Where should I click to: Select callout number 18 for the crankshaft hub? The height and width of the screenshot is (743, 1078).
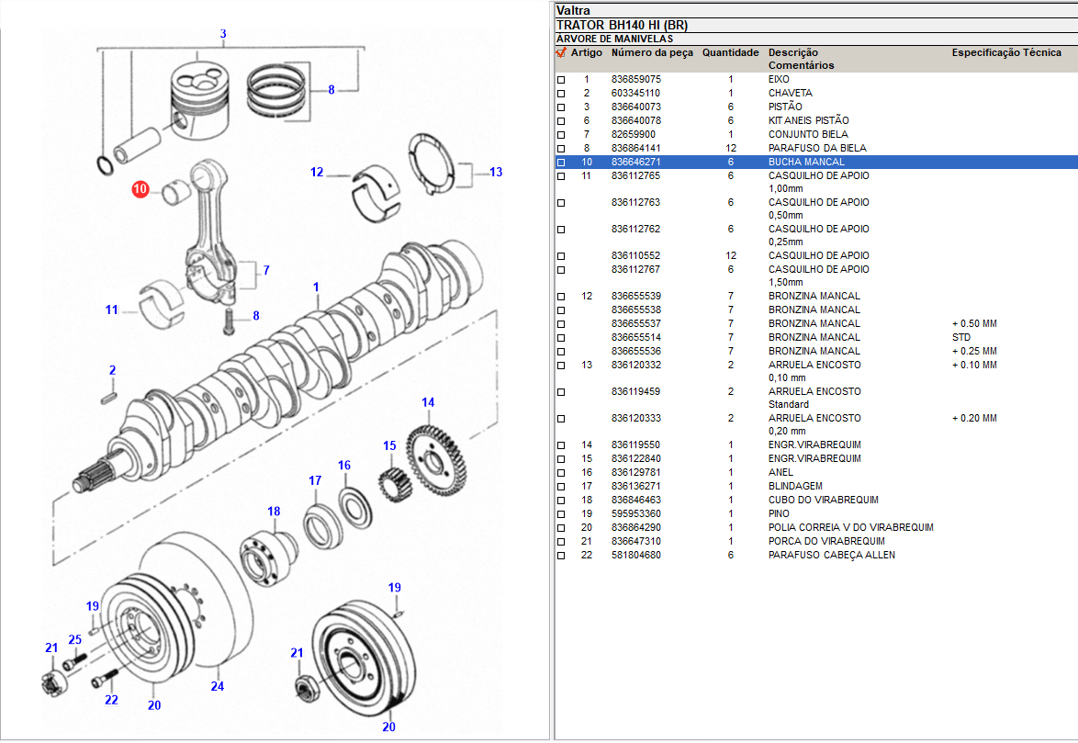point(274,512)
